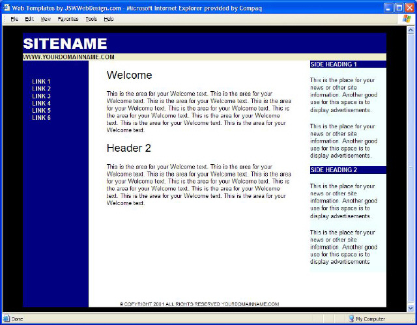Select LINK 6 in the sidebar
Viewport: 417px width, 325px height.
(x=41, y=117)
